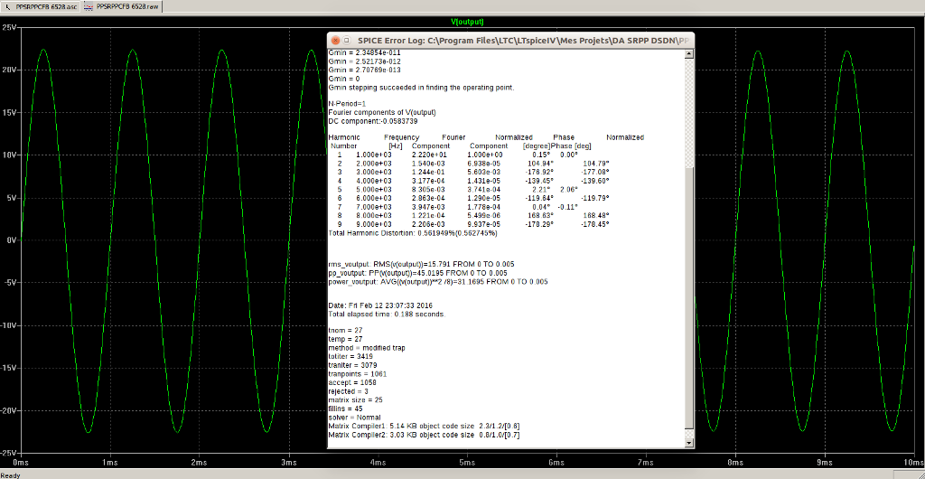Click the 10V vertical axis label

click(8, 155)
